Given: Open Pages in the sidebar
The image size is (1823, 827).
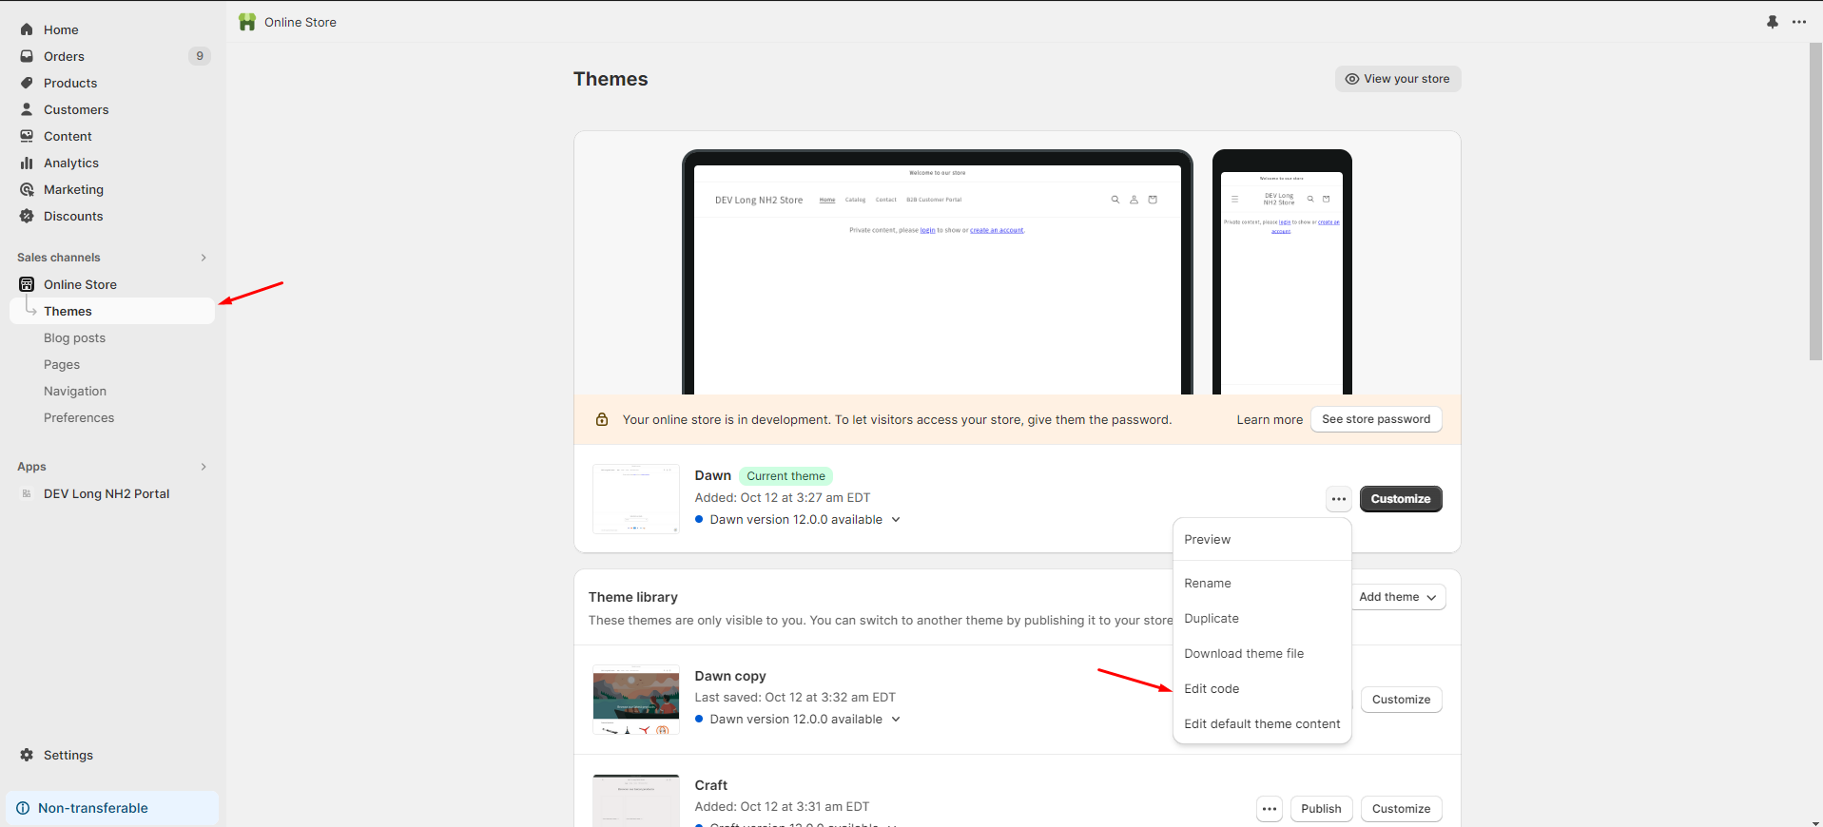Looking at the screenshot, I should click(62, 364).
